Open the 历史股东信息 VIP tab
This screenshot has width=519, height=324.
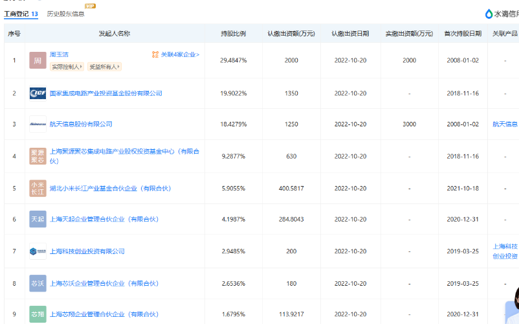tap(65, 14)
